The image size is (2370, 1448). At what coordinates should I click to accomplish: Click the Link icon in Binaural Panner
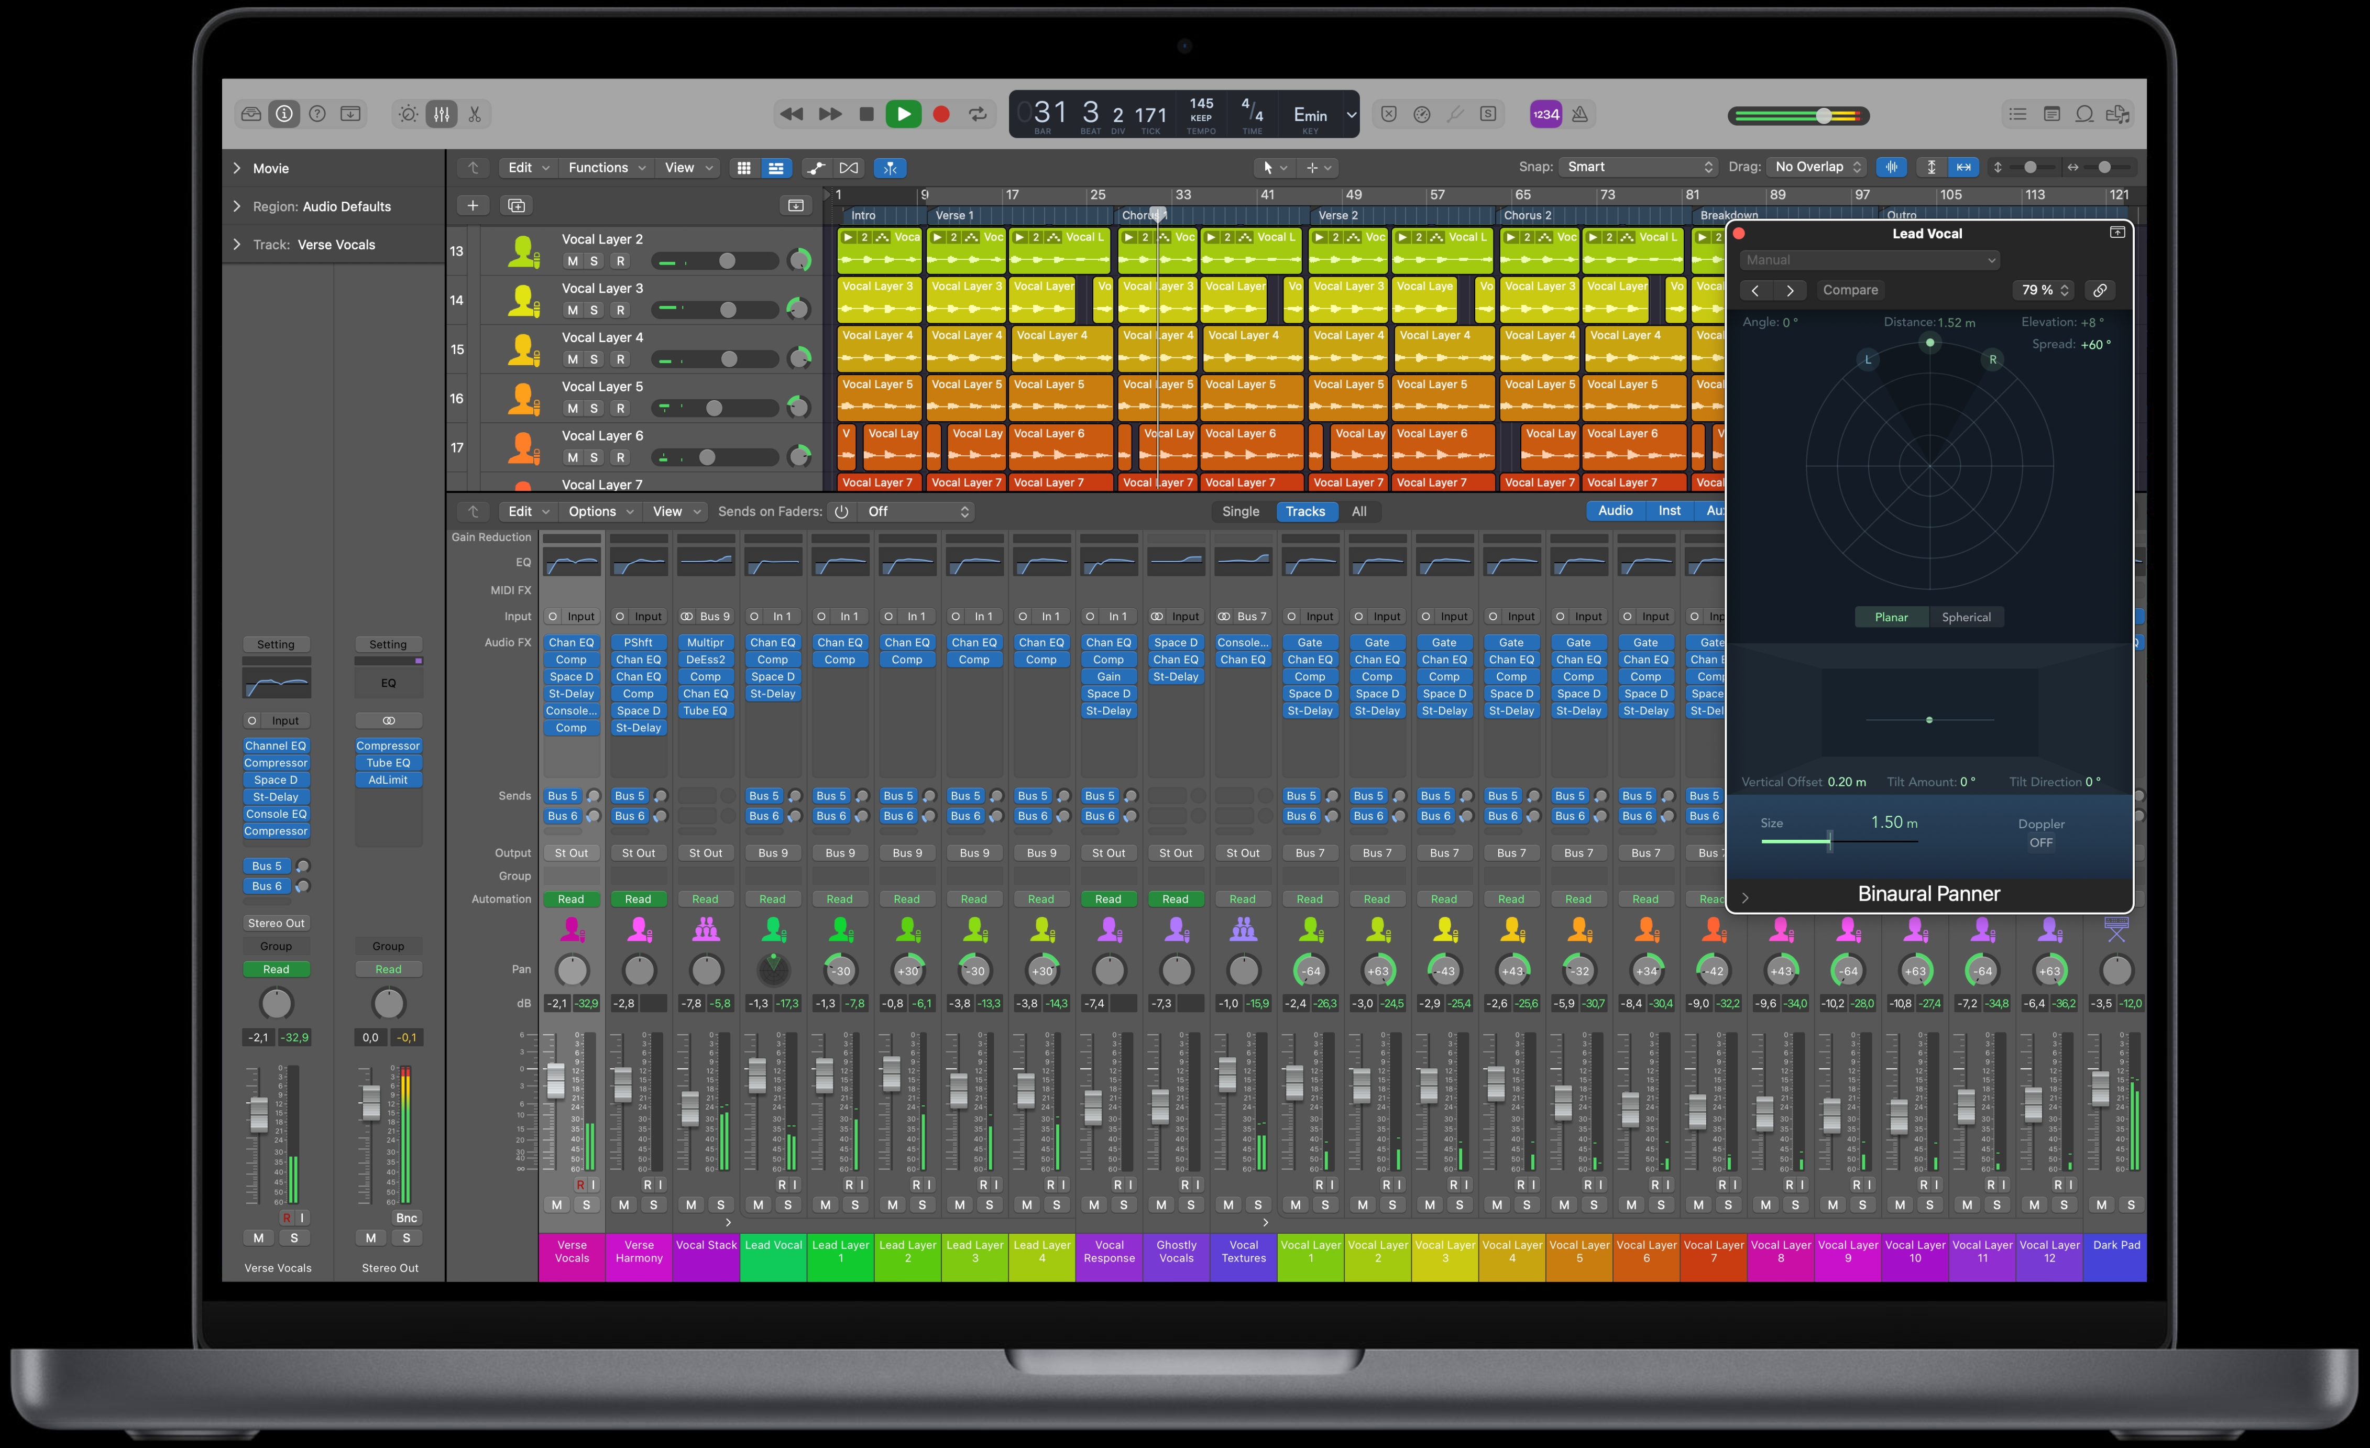click(x=2100, y=290)
